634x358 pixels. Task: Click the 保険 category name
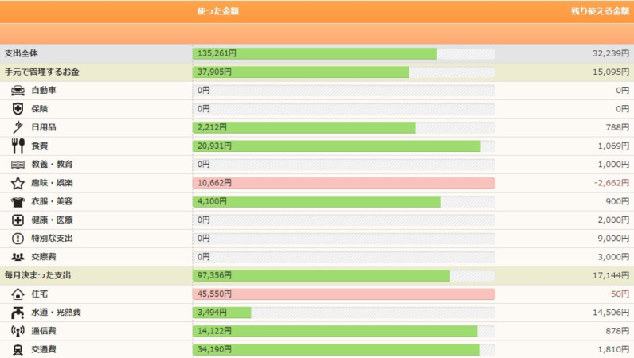coord(40,109)
